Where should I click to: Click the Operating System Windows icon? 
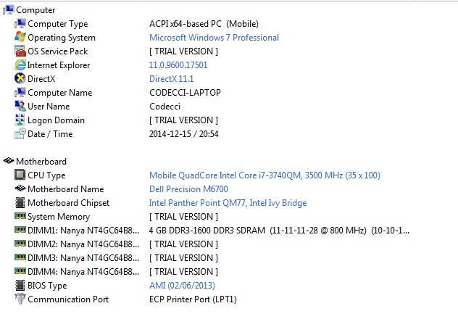click(20, 38)
